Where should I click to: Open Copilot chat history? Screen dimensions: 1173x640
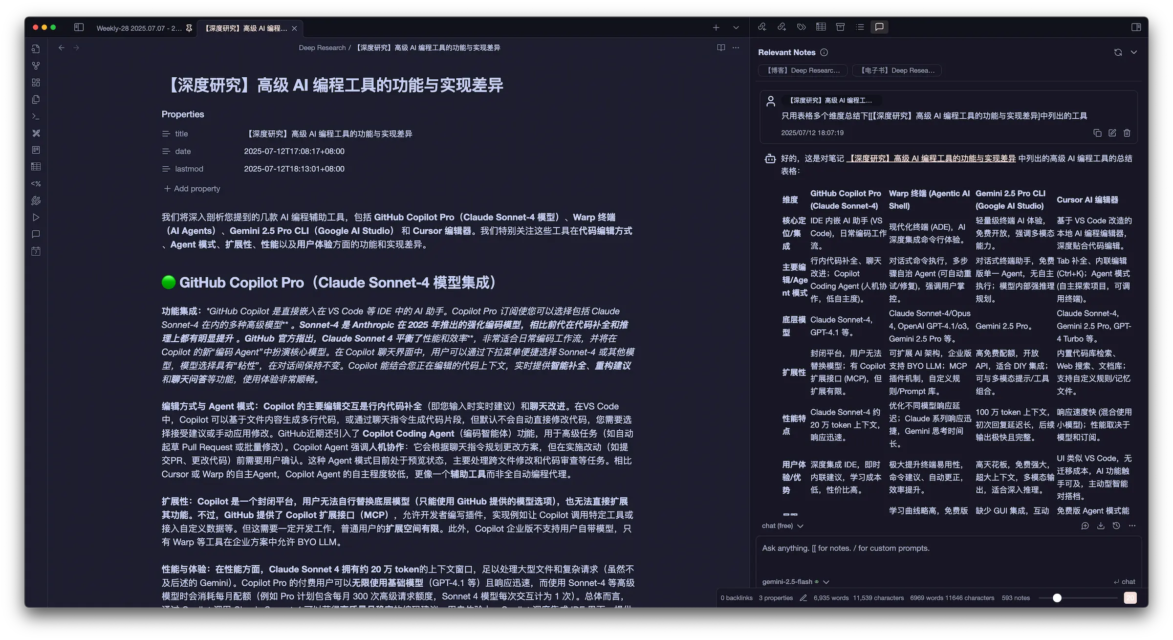[x=1116, y=526]
